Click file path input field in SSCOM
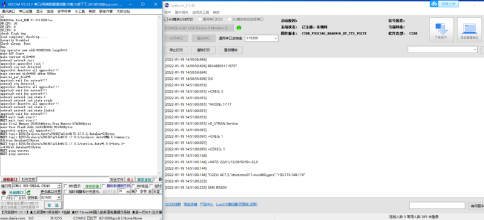484x220 pixels. (x=73, y=180)
